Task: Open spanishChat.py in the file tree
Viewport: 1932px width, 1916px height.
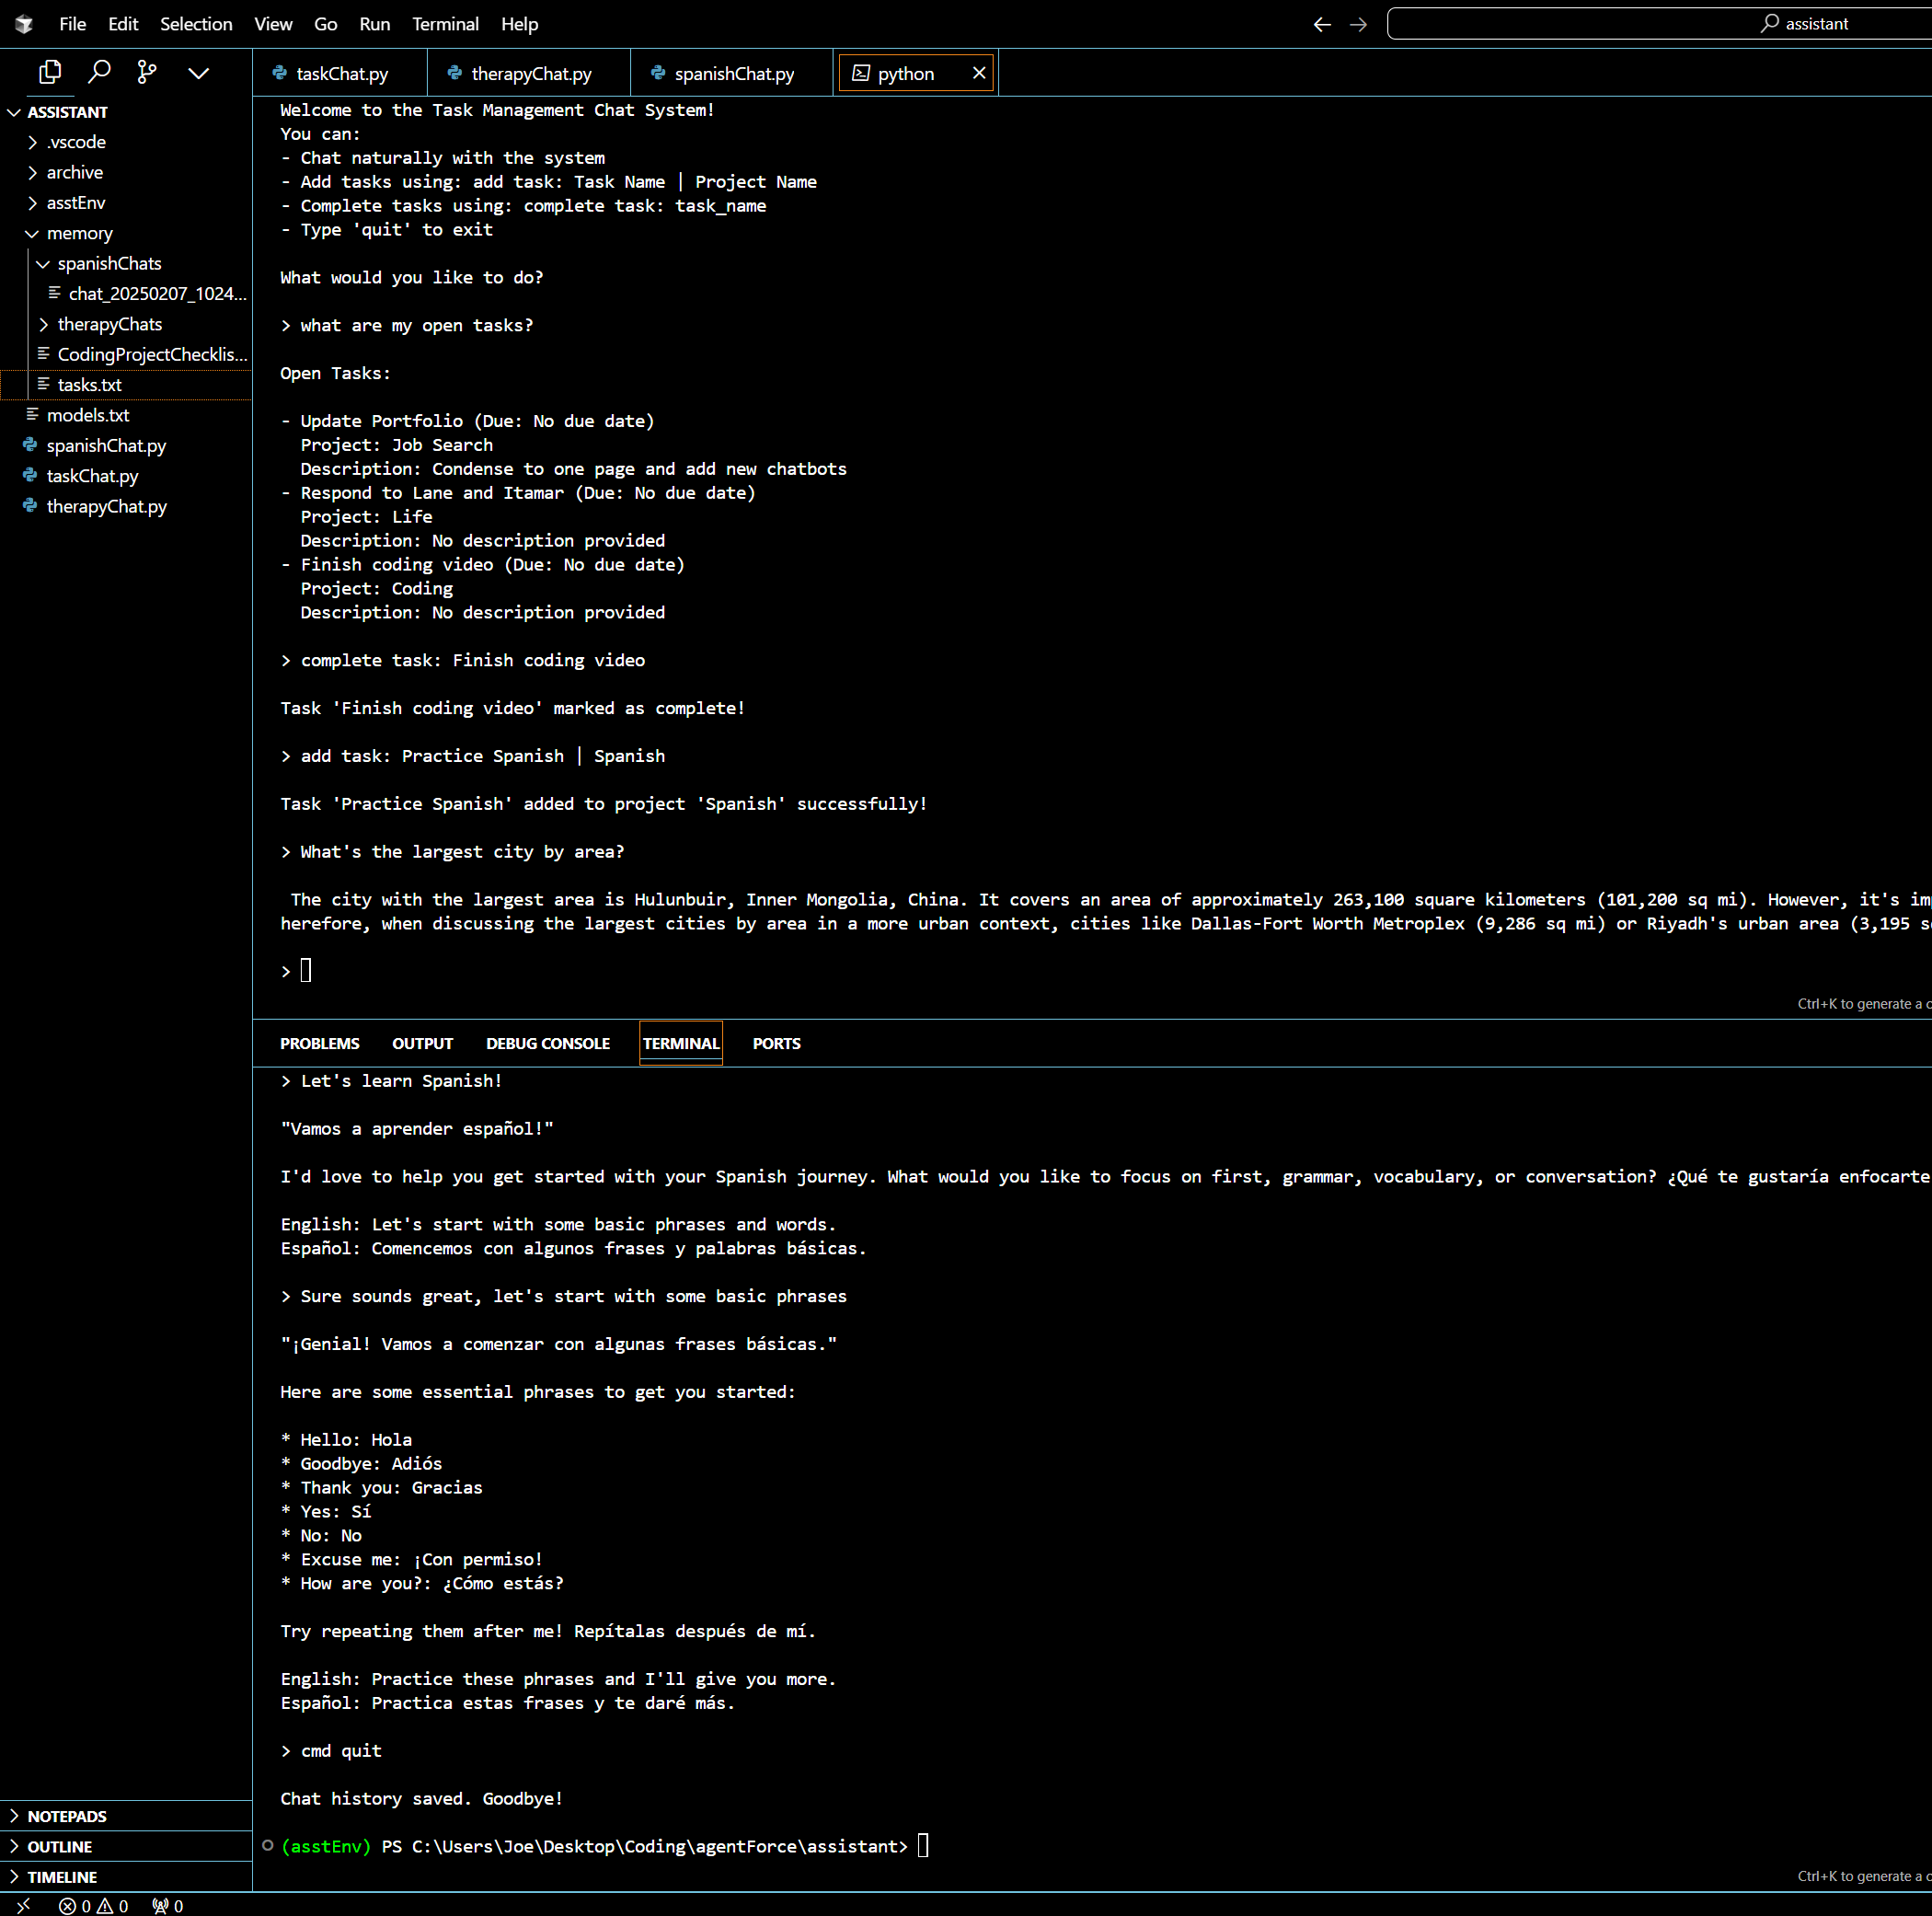Action: 106,445
